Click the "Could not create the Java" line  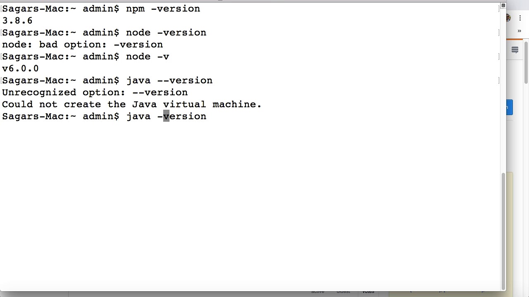coord(131,104)
